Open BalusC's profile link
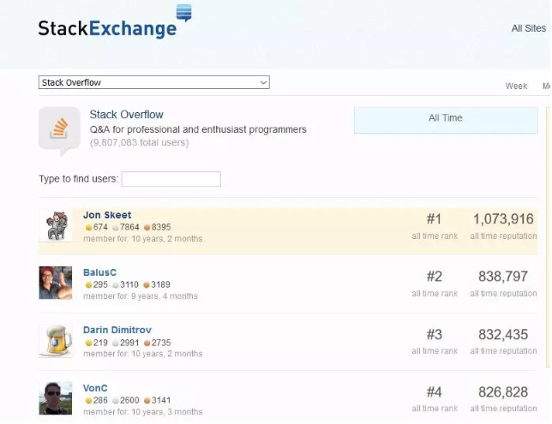The height and width of the screenshot is (424, 552). pos(99,272)
